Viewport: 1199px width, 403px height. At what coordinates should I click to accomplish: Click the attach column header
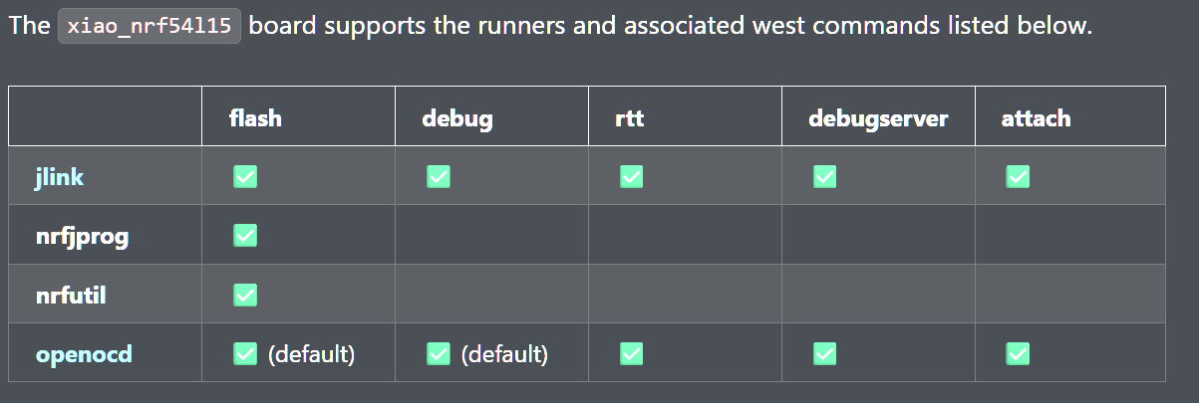click(1036, 118)
